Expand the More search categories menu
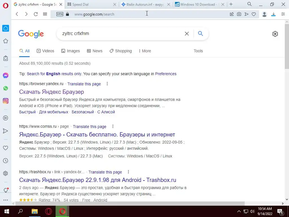 click(145, 51)
